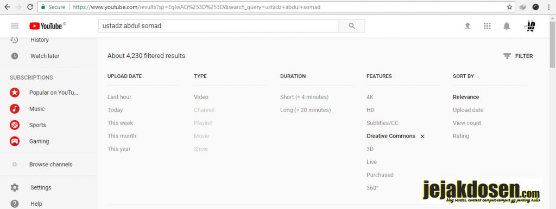
Task: Reload the page in the browser
Action: pyautogui.click(x=30, y=6)
